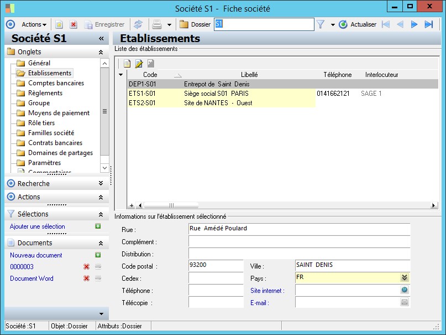Collapse the Société S1 sidebar
The width and height of the screenshot is (446, 335).
pos(101,39)
